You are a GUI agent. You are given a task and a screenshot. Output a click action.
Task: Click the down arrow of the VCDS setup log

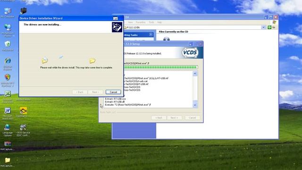[195, 105]
